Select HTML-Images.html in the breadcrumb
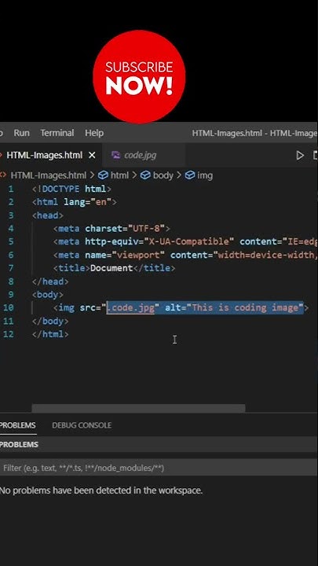318x566 pixels. (49, 175)
